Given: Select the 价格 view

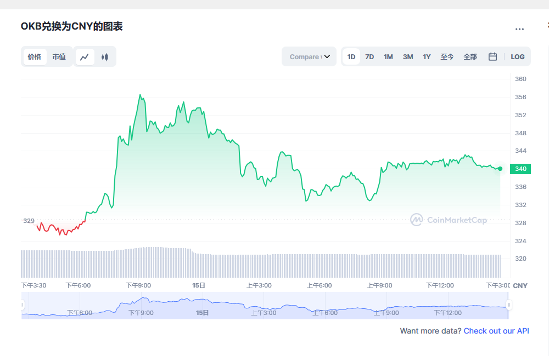Looking at the screenshot, I should coord(35,56).
